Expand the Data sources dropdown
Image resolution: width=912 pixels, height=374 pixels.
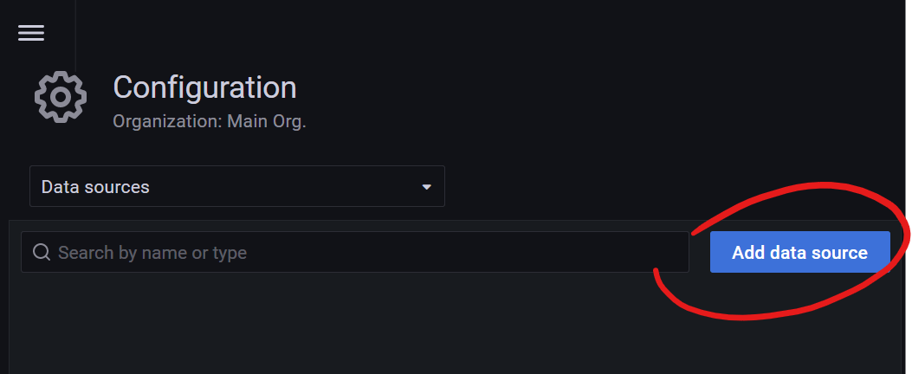pos(237,186)
